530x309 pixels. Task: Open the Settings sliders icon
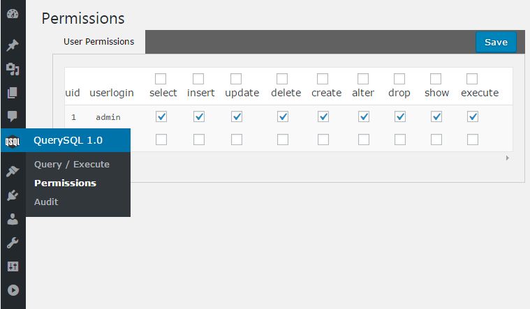(13, 266)
